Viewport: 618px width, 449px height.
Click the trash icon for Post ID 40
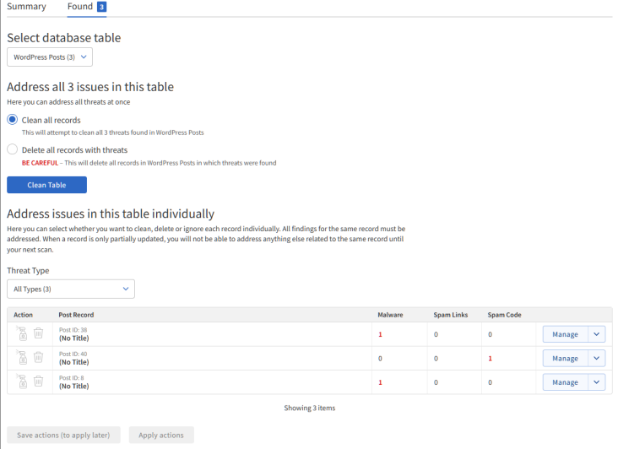coord(38,358)
